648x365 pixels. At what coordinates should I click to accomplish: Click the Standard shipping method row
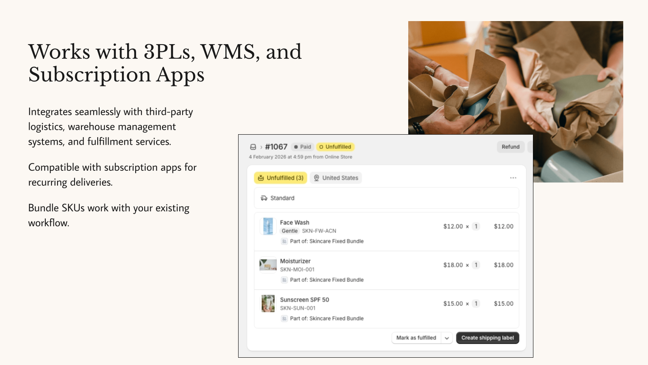(386, 198)
